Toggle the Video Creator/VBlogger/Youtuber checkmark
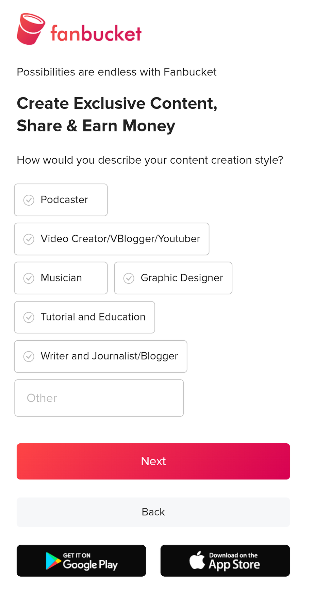313x591 pixels. point(29,239)
